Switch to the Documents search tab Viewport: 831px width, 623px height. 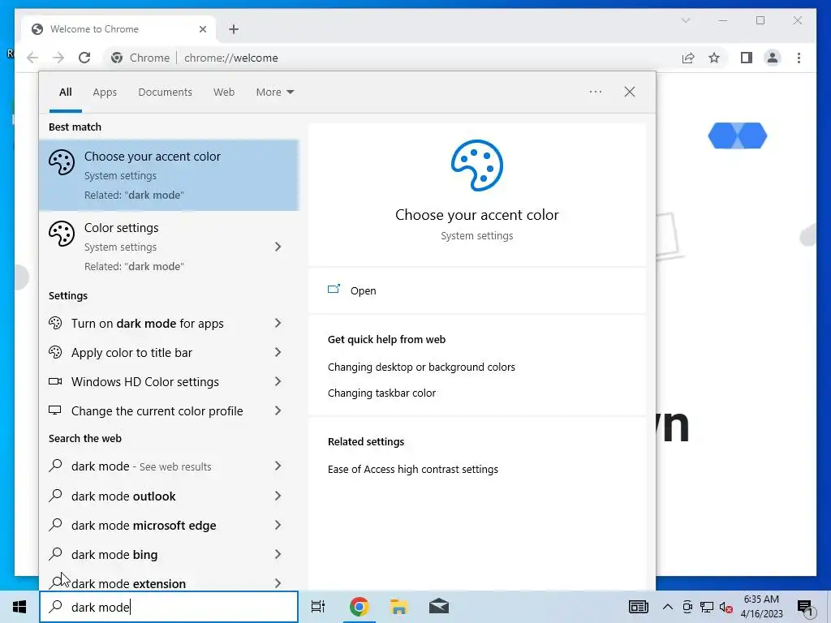click(165, 92)
